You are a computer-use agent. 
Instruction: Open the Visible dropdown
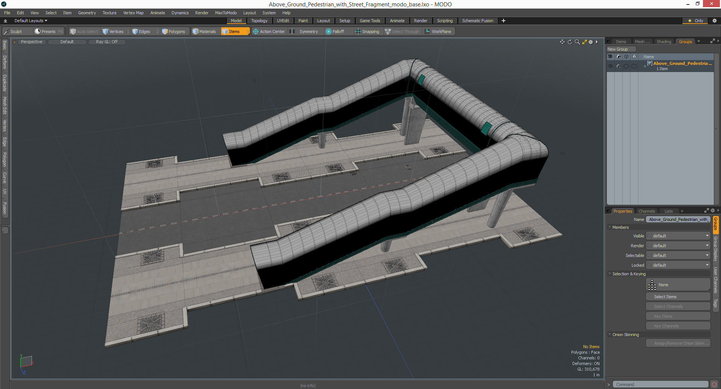pos(680,236)
